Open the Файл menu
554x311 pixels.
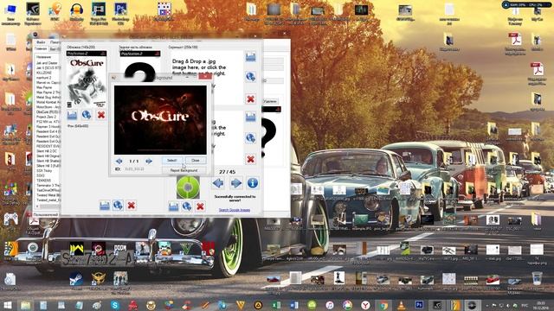41,42
